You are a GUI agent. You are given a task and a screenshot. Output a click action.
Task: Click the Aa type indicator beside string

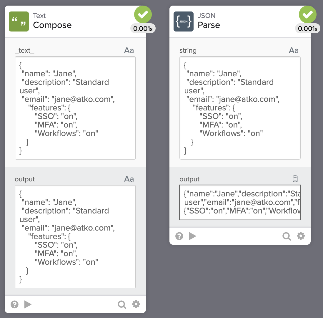tap(294, 50)
